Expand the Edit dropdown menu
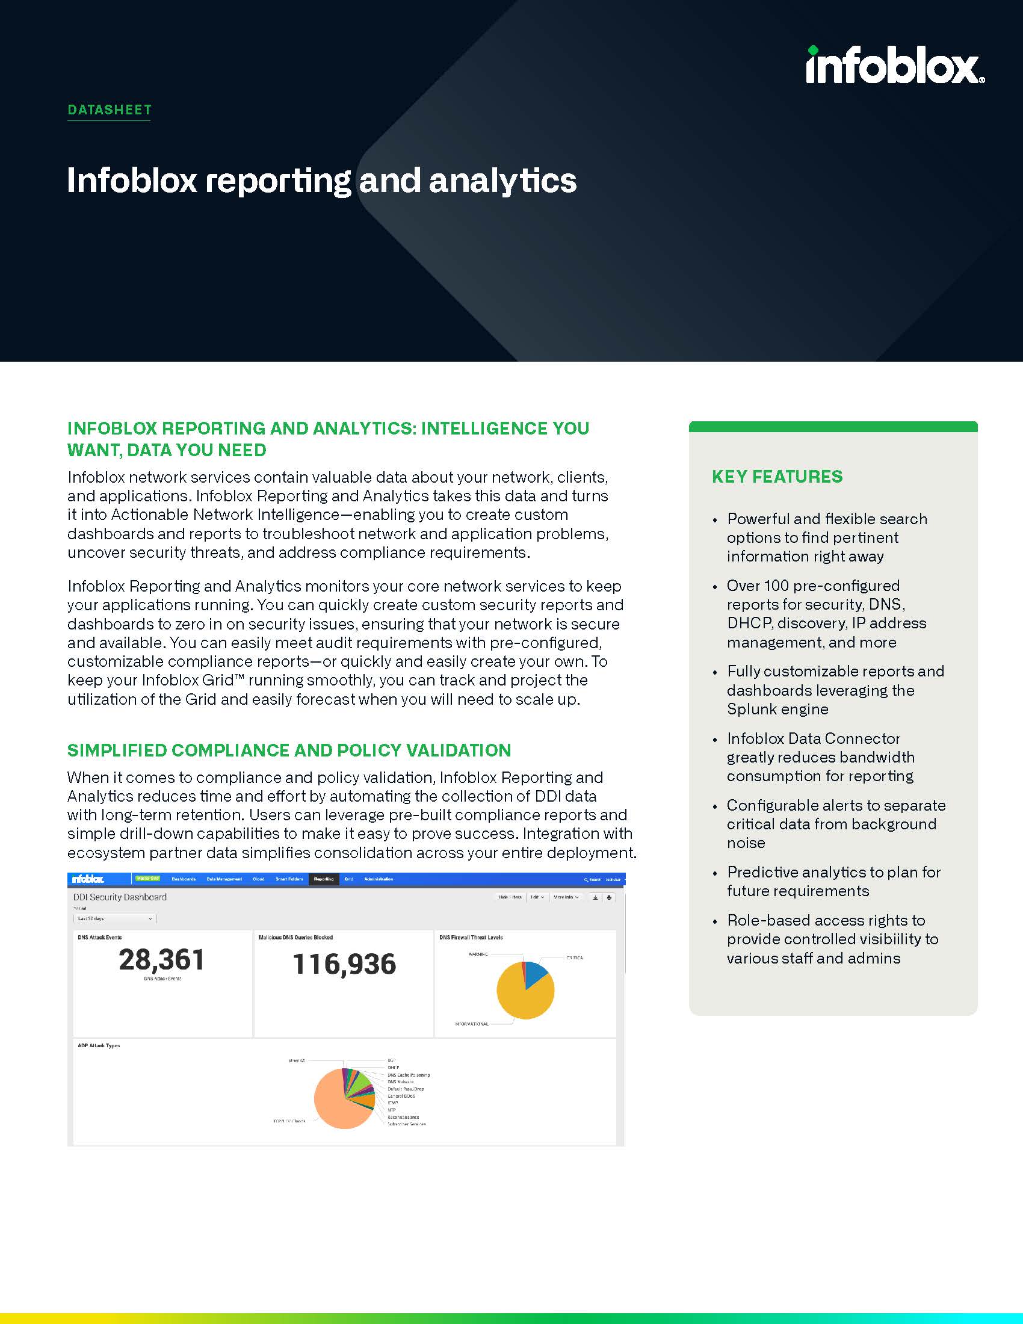This screenshot has height=1324, width=1023. pos(537,897)
